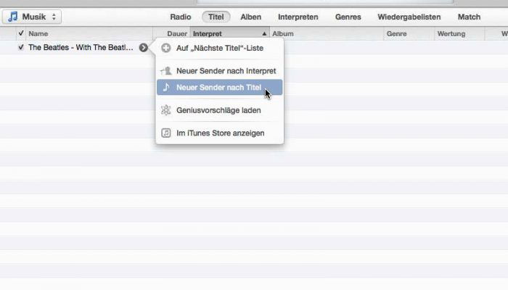Click the music note icon beside Sender nach Titel
This screenshot has width=508, height=290.
(x=166, y=87)
